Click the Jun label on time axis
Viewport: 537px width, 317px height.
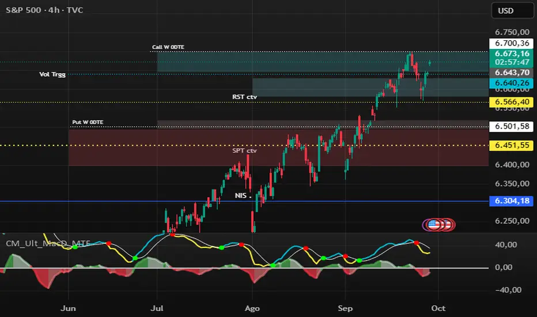coord(68,308)
